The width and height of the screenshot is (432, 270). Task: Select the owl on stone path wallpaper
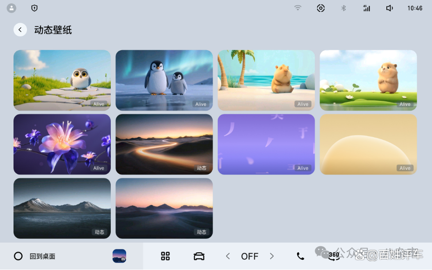[62, 80]
